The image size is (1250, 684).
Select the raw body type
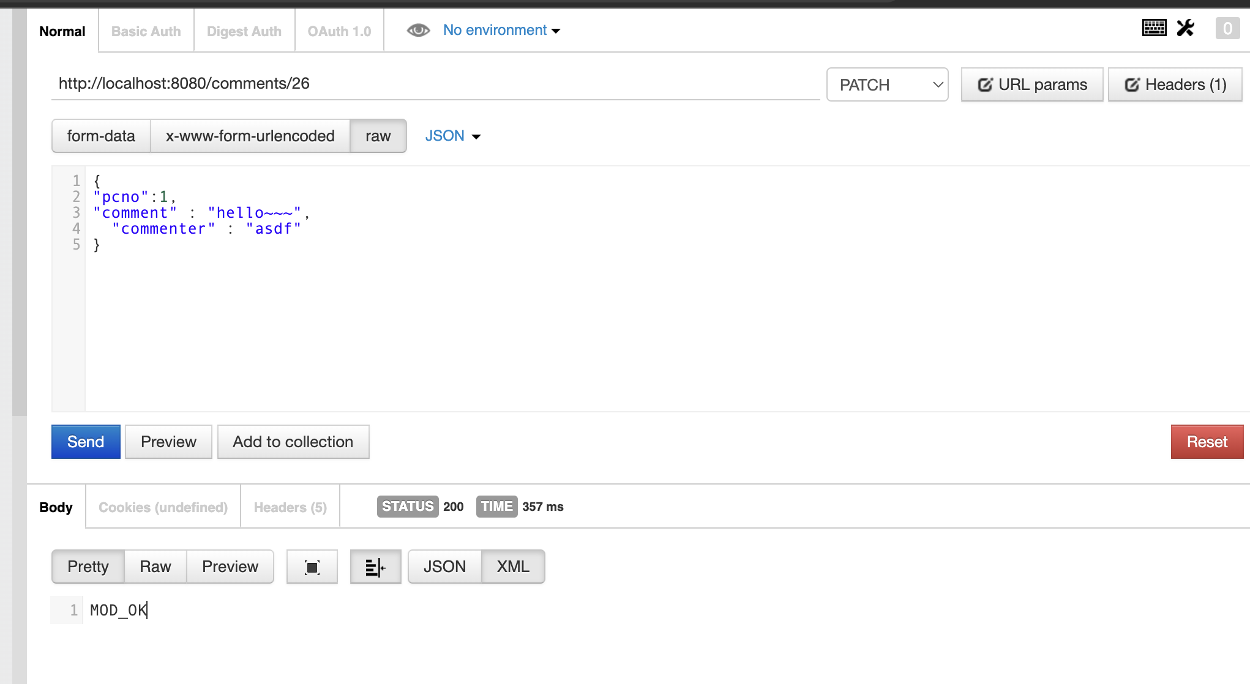click(378, 136)
